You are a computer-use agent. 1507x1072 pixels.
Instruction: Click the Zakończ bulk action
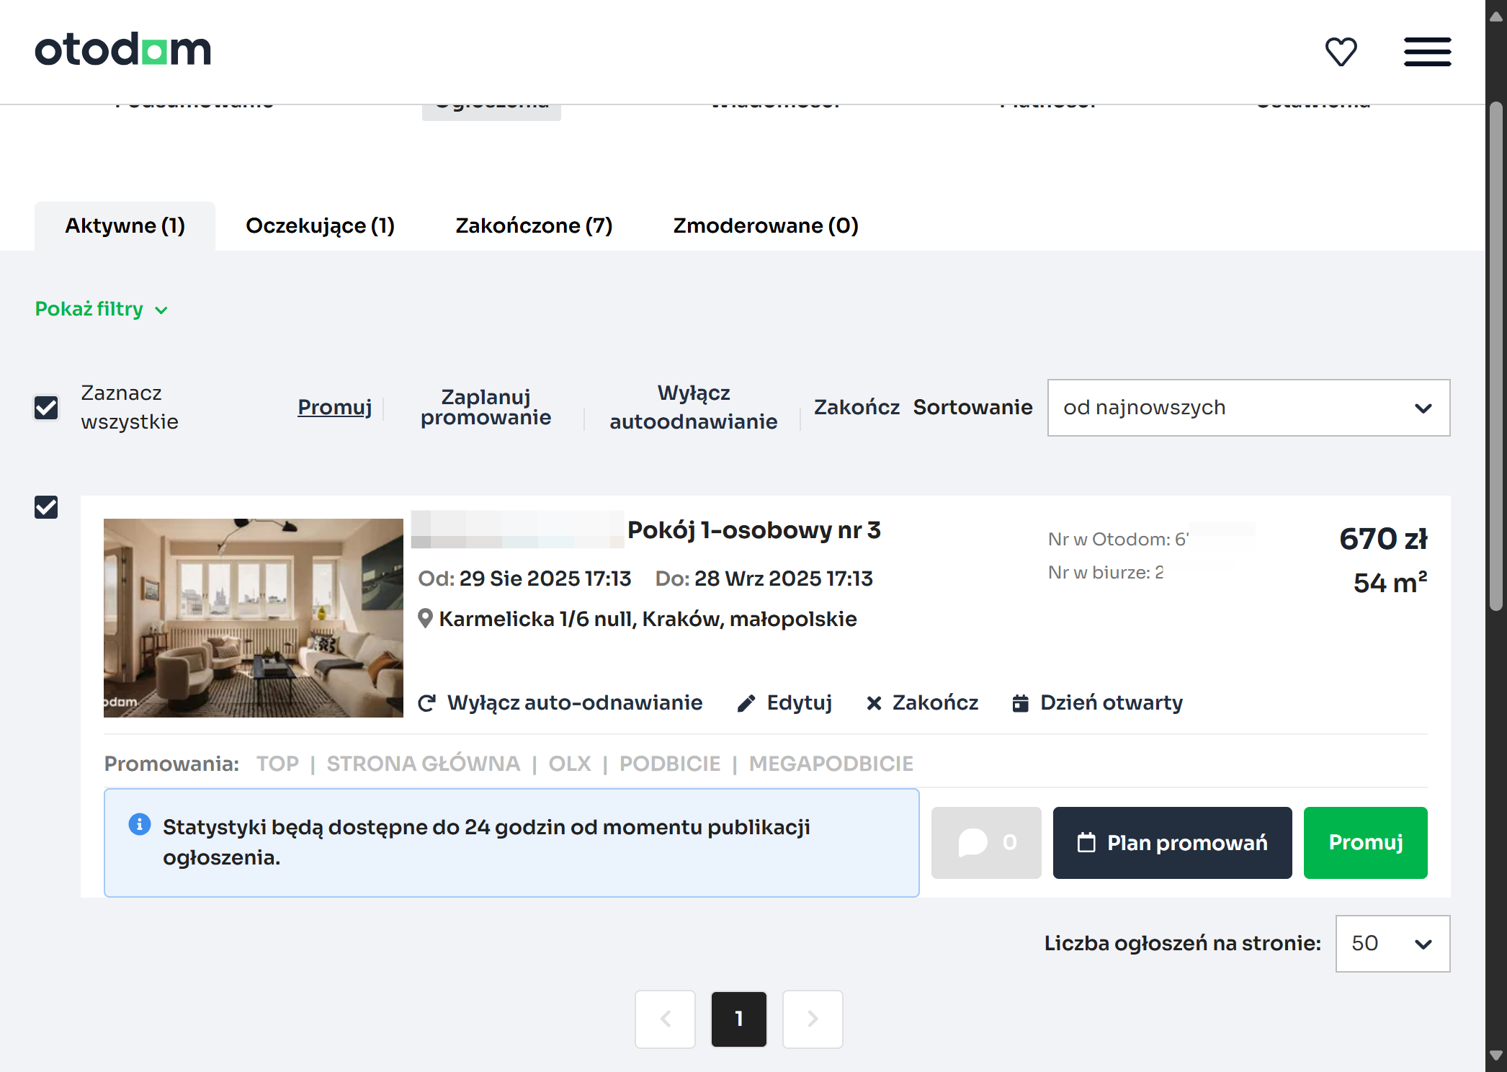857,407
